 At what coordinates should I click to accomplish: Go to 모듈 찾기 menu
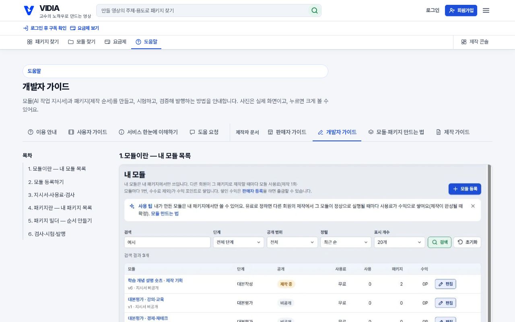[82, 42]
